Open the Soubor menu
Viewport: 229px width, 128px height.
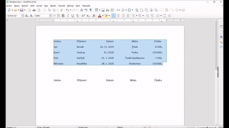[x=9, y=6]
